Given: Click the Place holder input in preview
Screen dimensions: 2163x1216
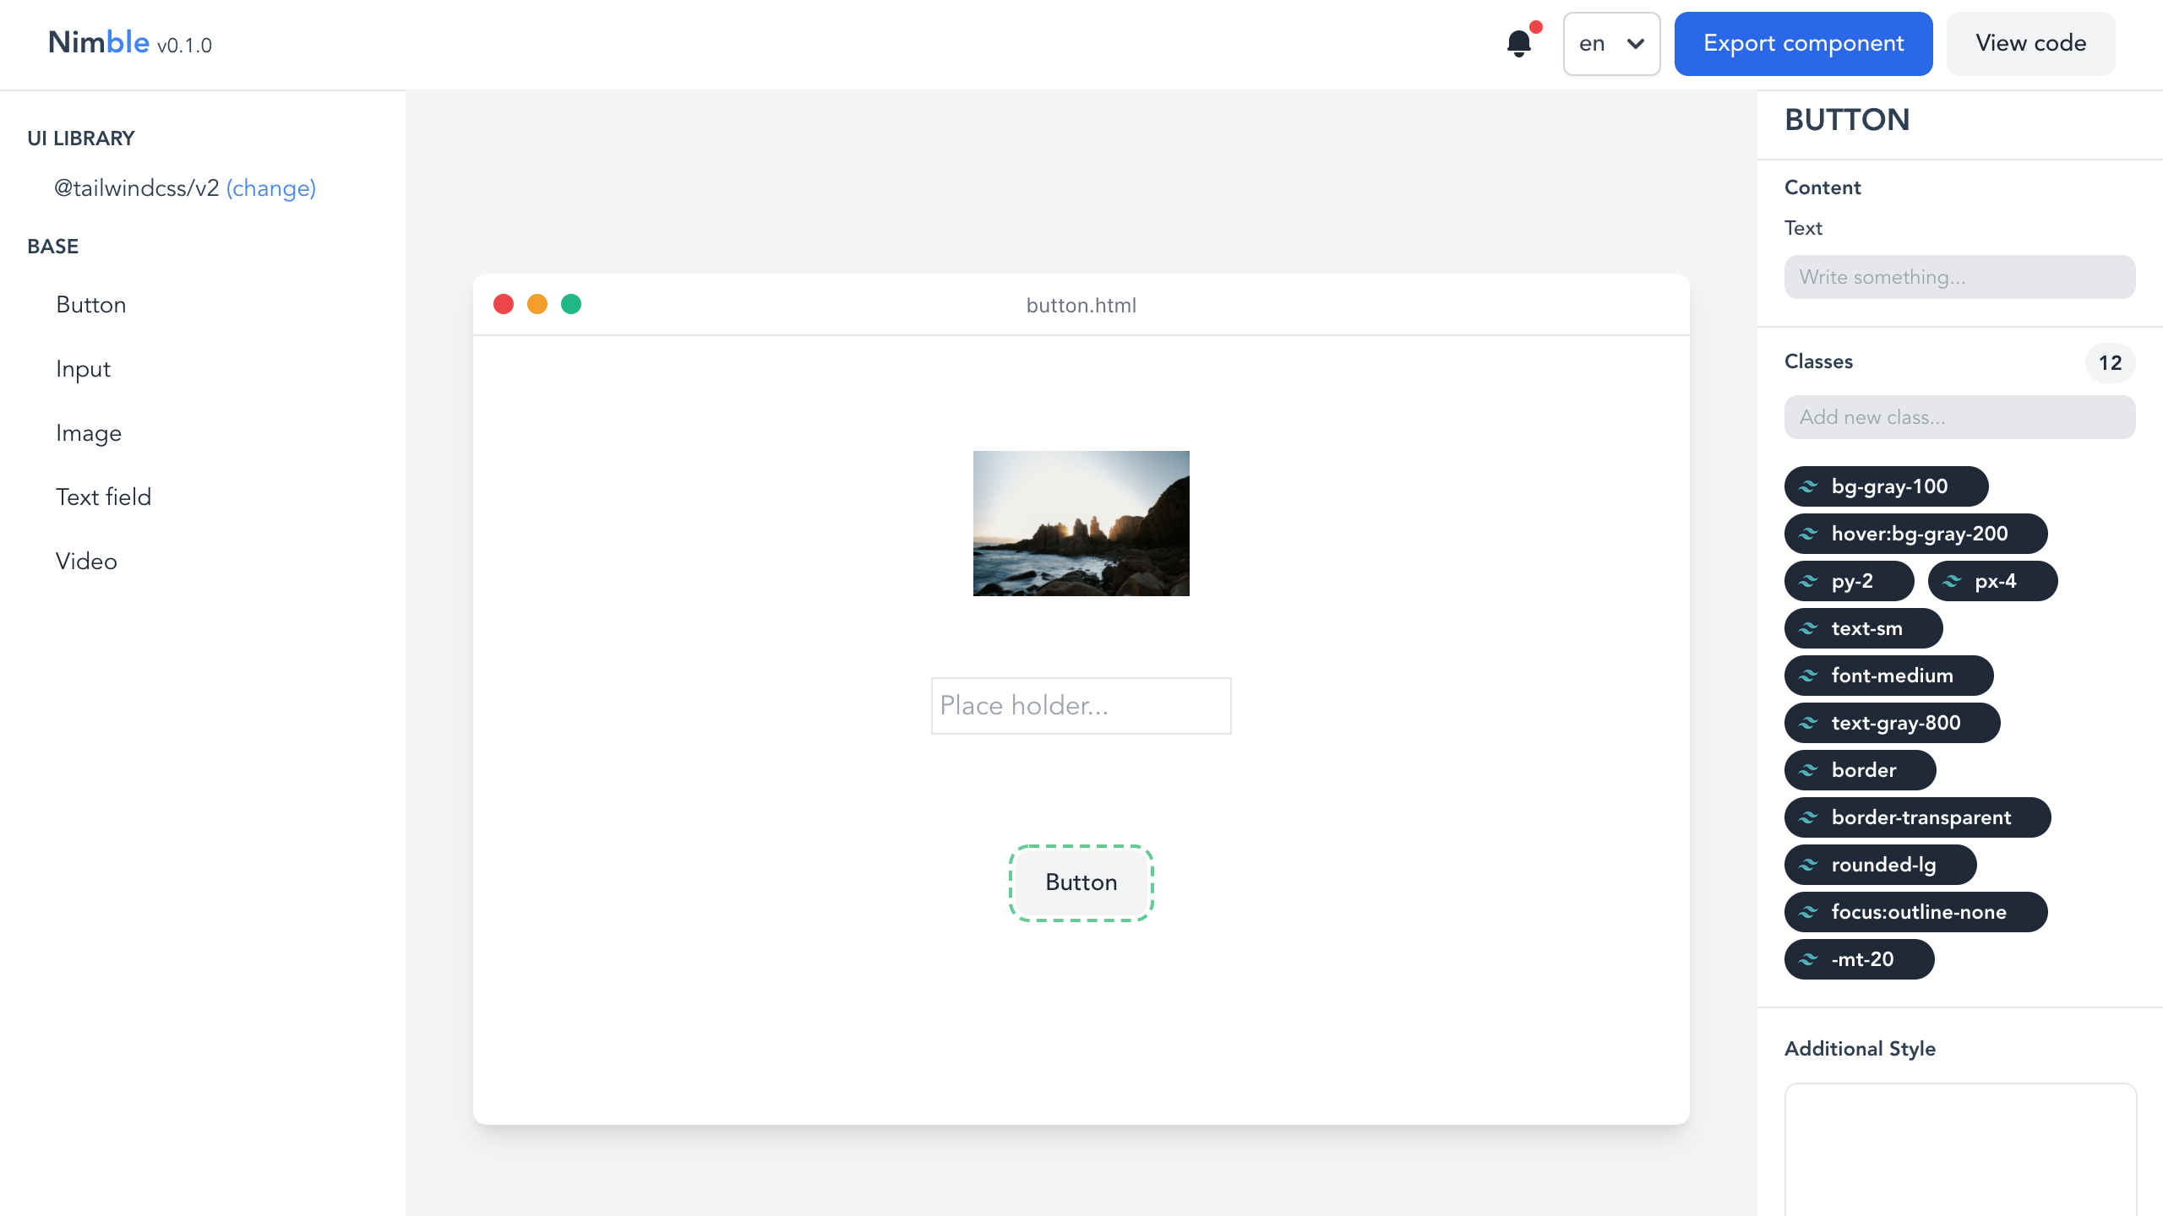Looking at the screenshot, I should pyautogui.click(x=1081, y=706).
